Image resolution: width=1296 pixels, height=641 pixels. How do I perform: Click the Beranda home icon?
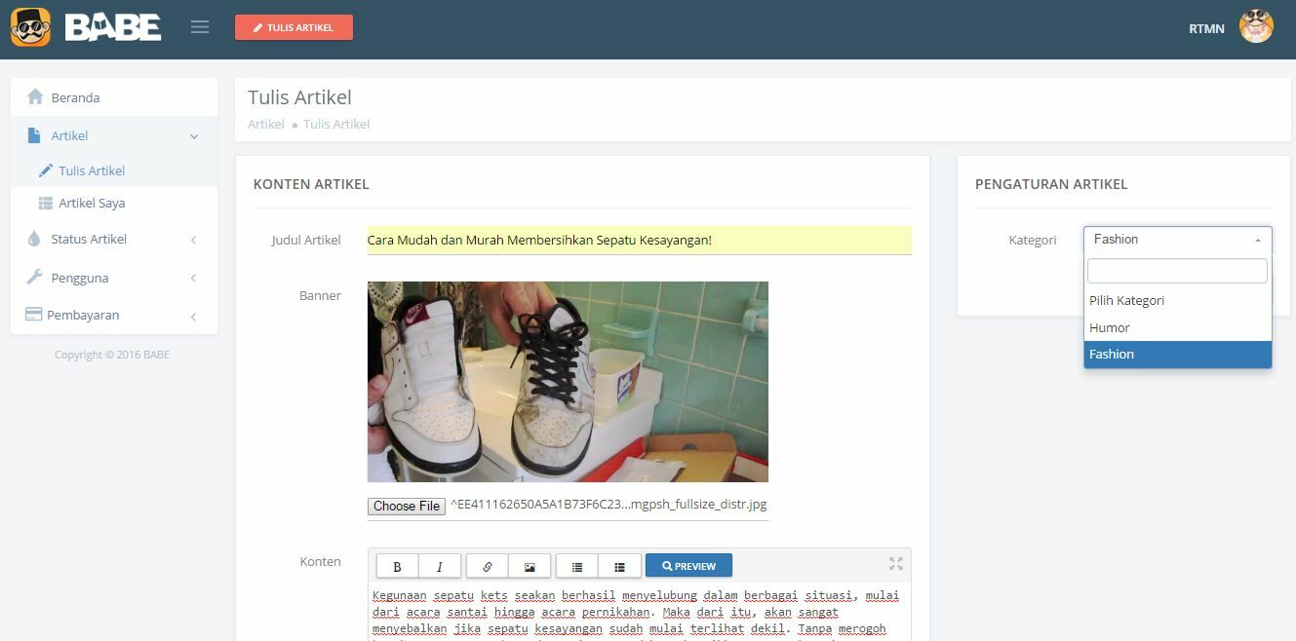(35, 96)
